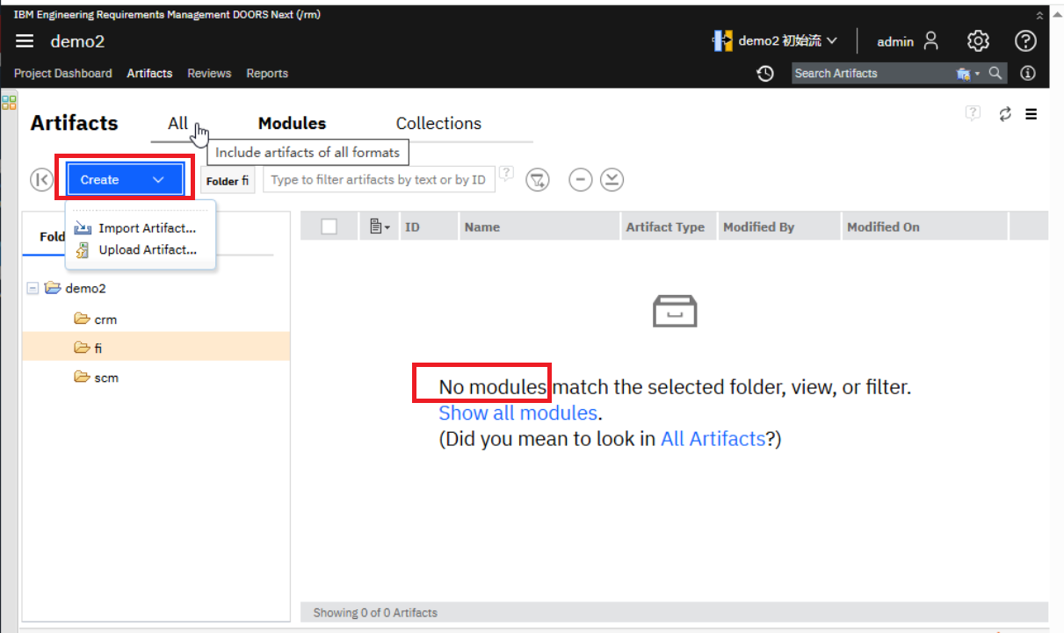The image size is (1064, 633).
Task: Click the filter artifacts text field
Action: click(x=379, y=180)
